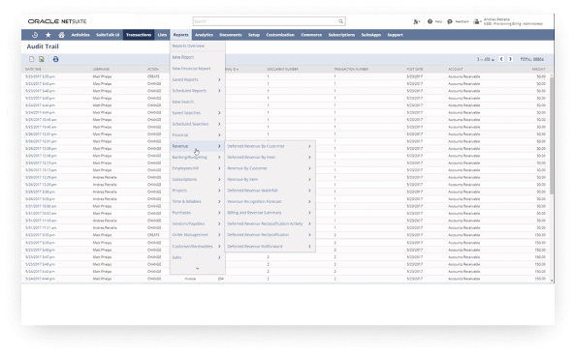Open the Analytics menu
Image resolution: width=576 pixels, height=355 pixels.
coord(204,35)
